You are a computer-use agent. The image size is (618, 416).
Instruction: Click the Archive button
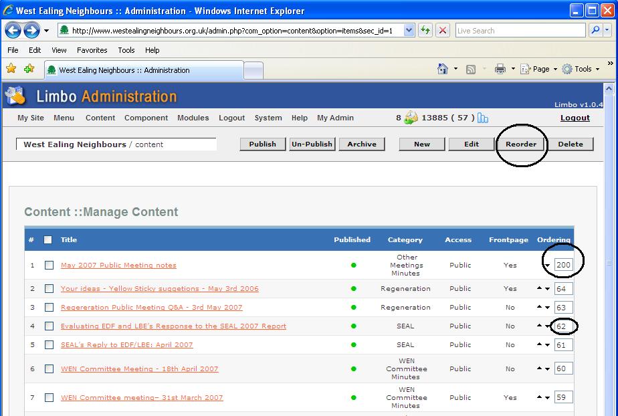pyautogui.click(x=362, y=144)
